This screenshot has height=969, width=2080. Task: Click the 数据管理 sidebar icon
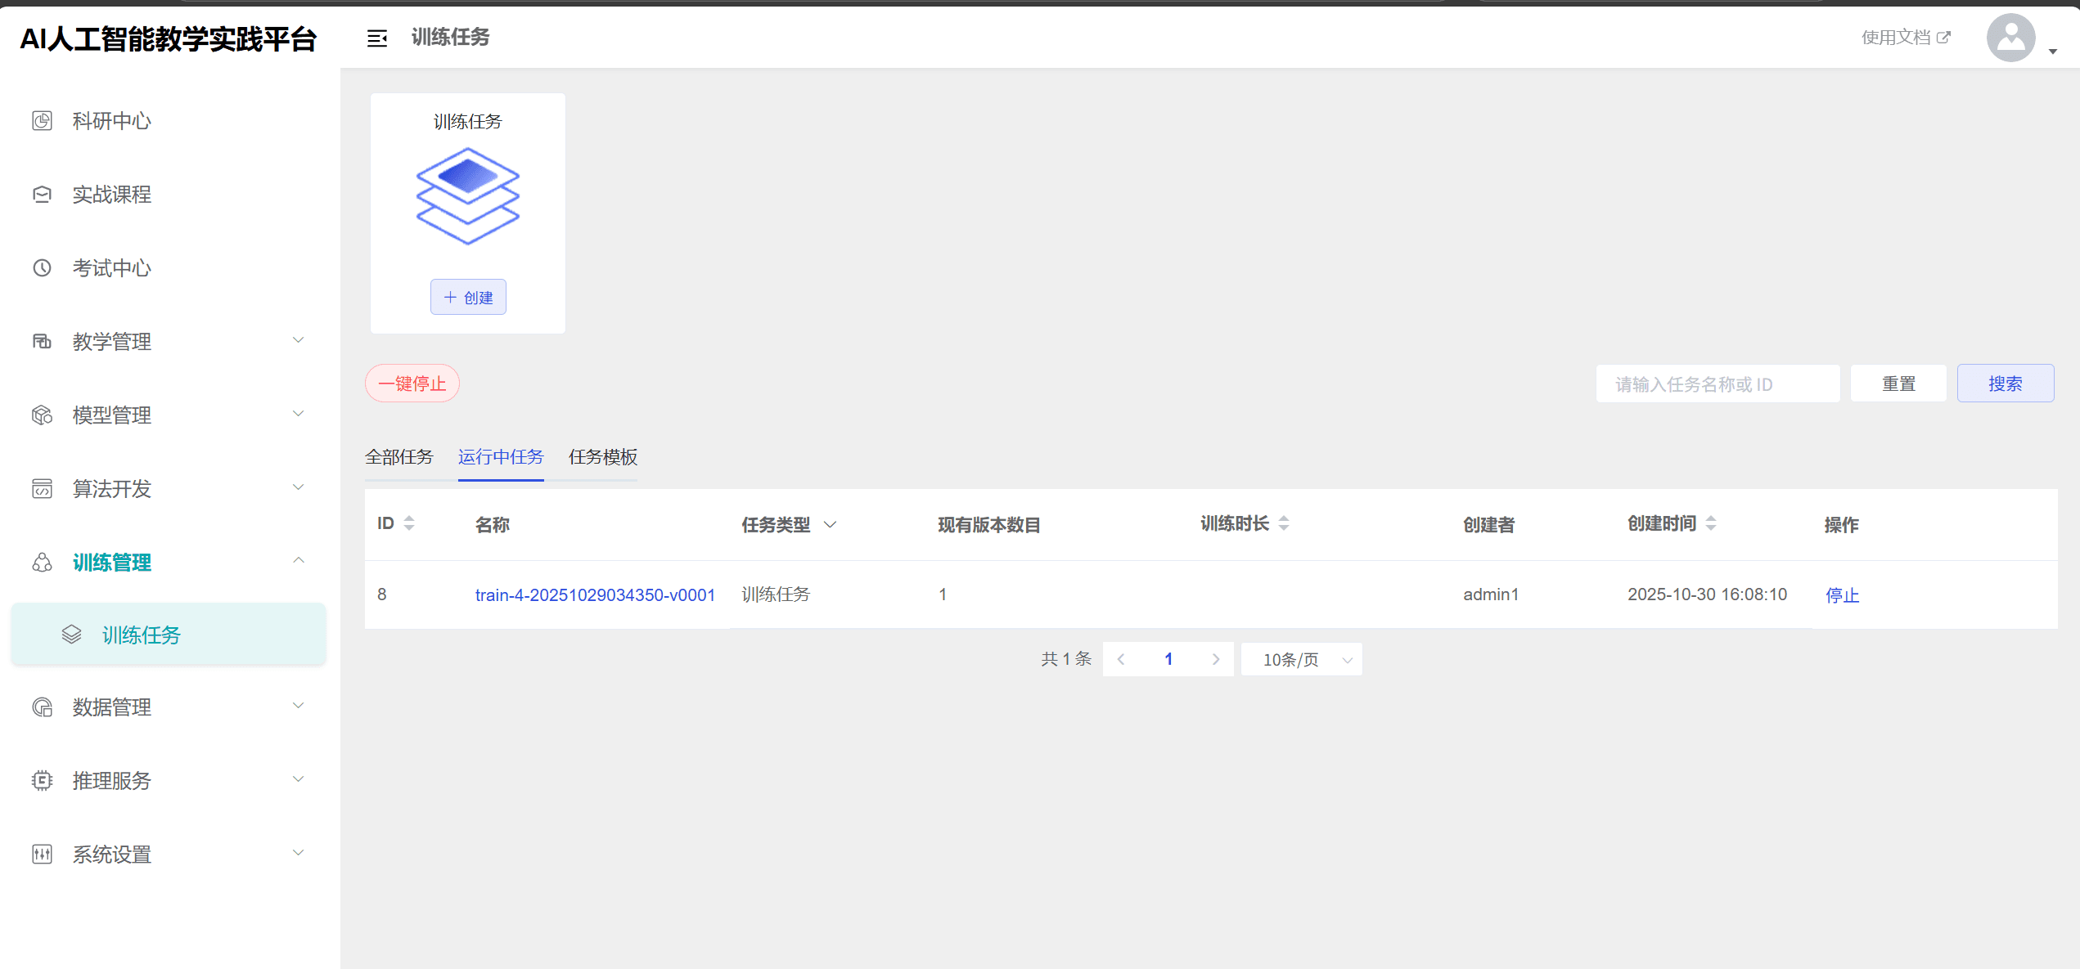pos(42,707)
